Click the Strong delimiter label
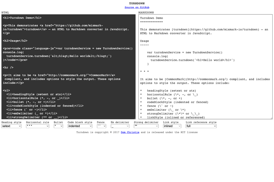The image size is (274, 182). click(x=146, y=122)
